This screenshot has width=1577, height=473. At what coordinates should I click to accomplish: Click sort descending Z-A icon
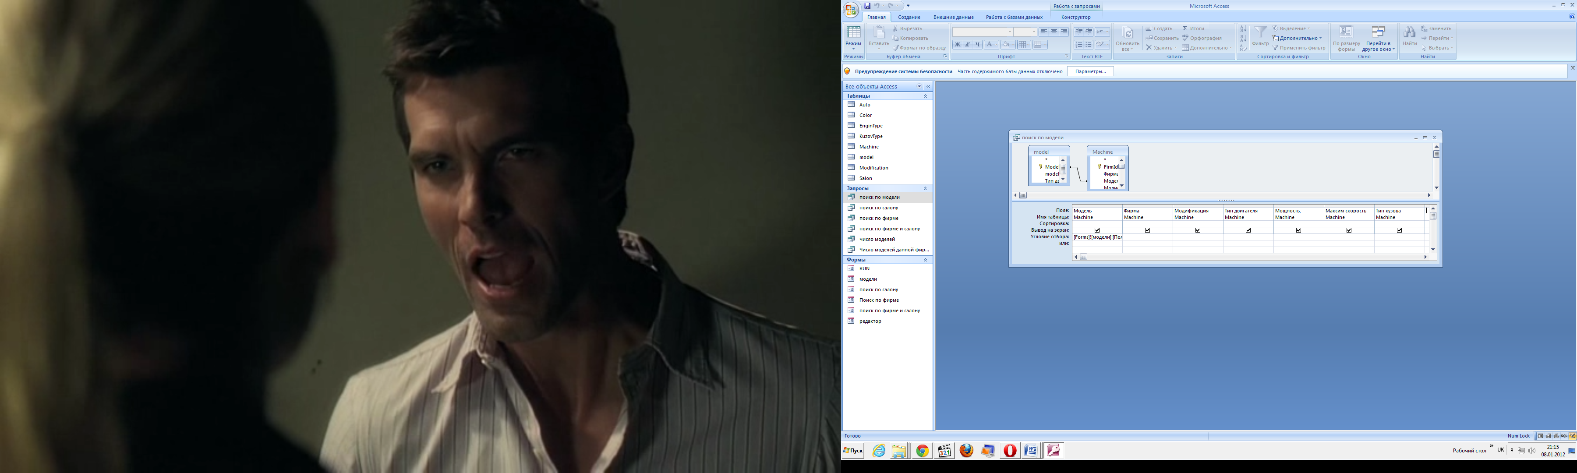[x=1243, y=39]
